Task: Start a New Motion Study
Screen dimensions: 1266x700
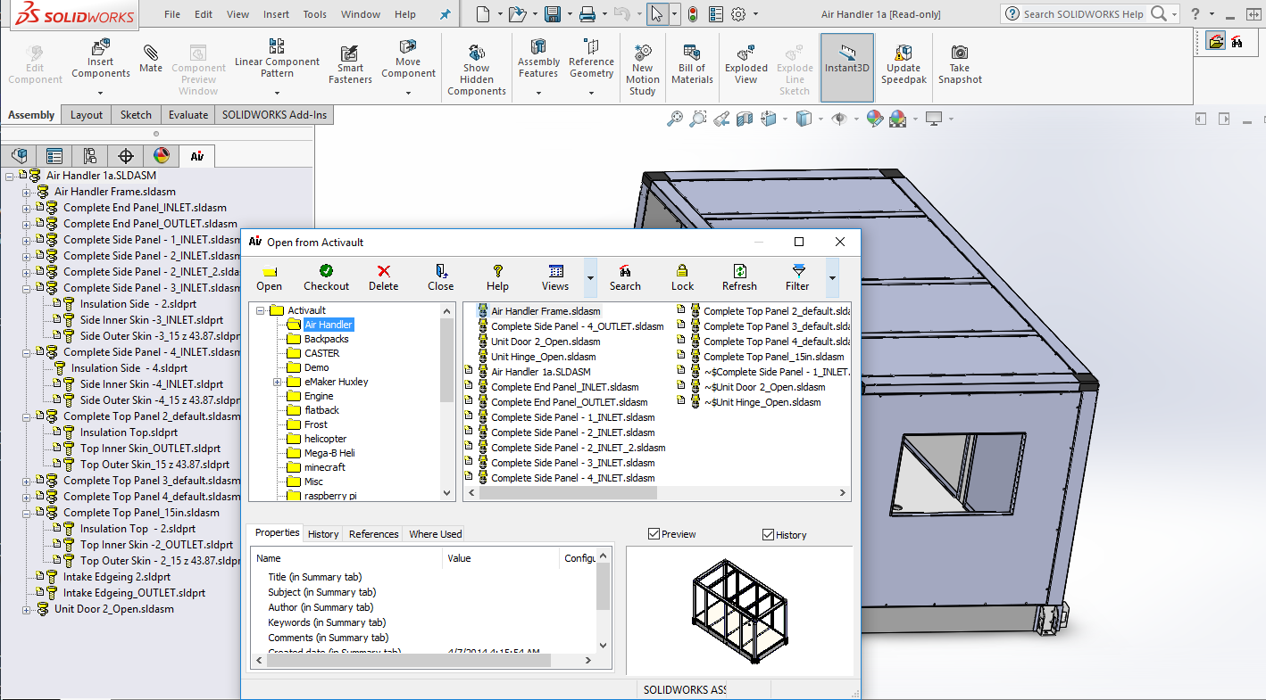Action: 642,70
